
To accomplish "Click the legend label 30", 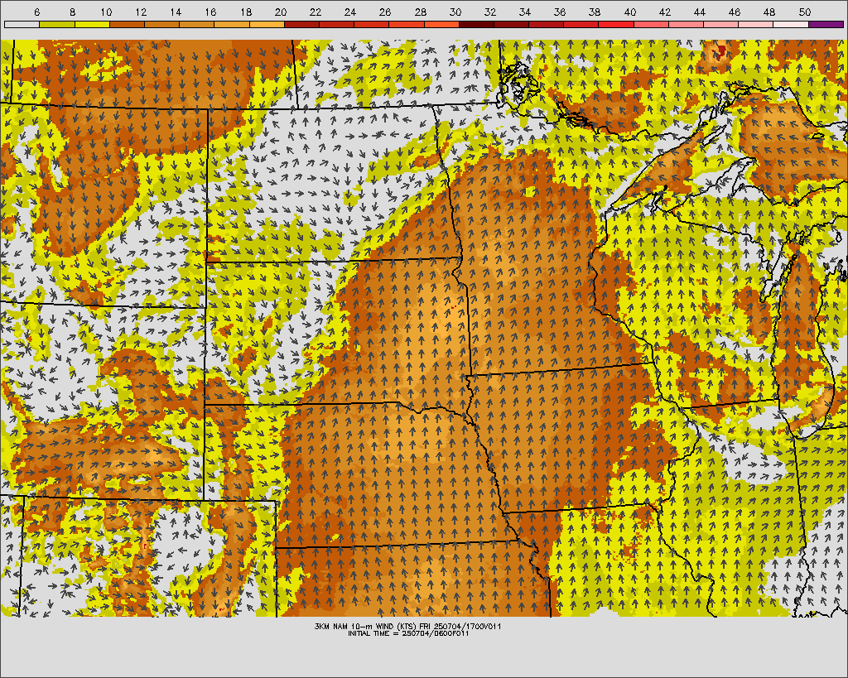I will 455,12.
